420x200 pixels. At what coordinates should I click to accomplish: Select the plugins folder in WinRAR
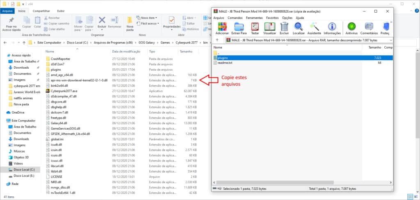coord(302,58)
